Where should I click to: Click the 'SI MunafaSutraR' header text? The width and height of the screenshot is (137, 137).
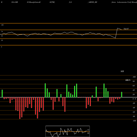[34, 2]
